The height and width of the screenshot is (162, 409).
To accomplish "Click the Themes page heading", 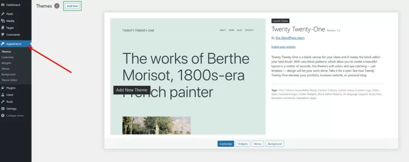I will tap(44, 6).
